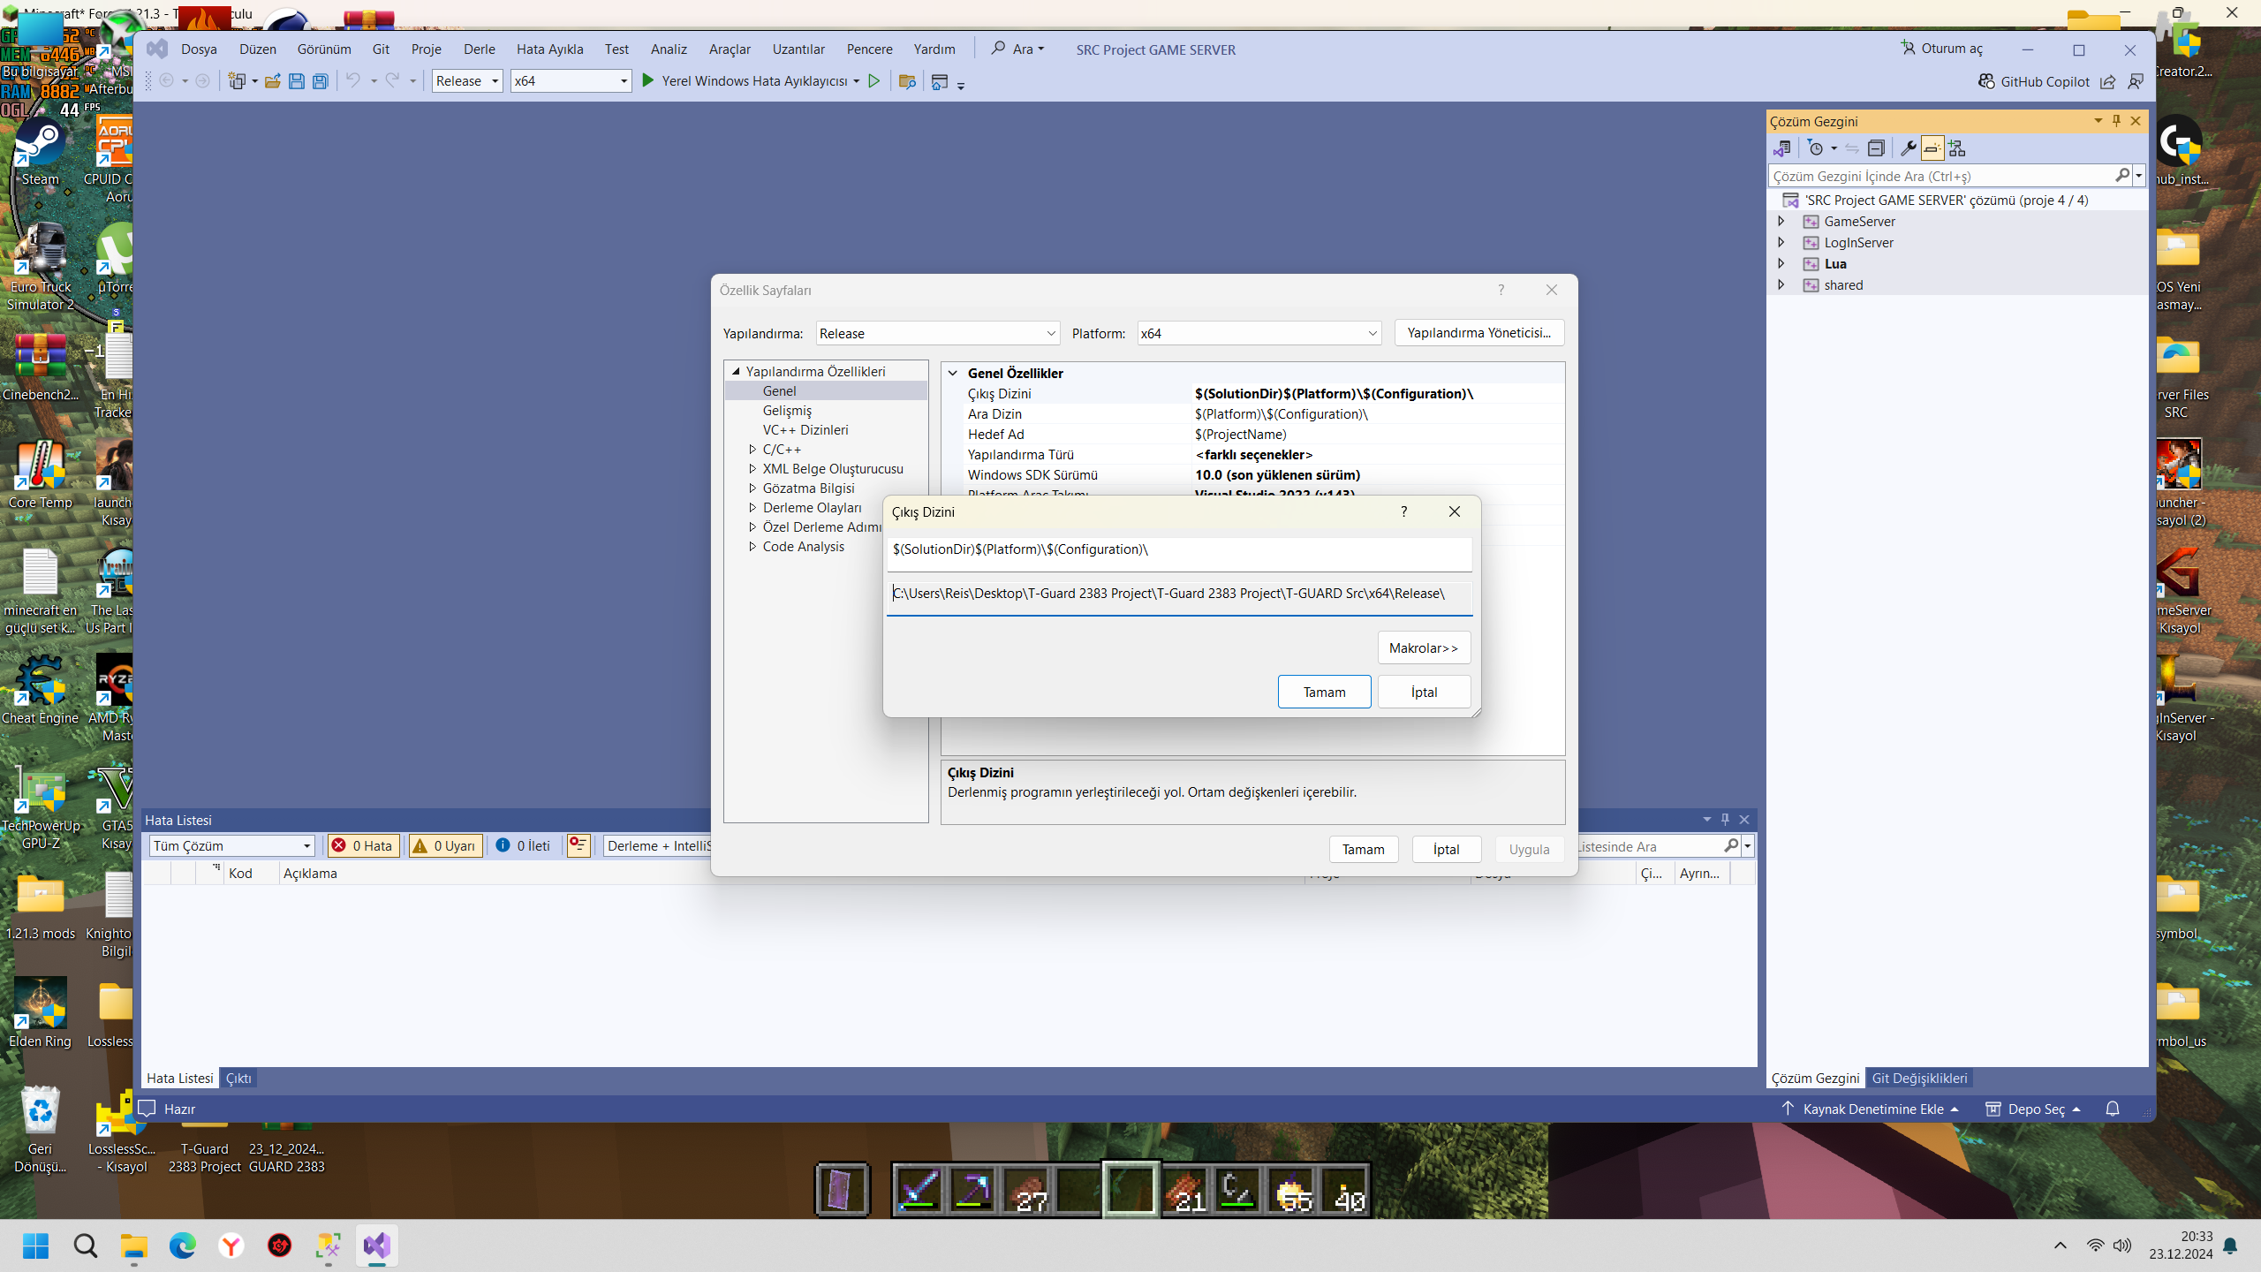Screen dimensions: 2261x1272
Task: Click the notifications bell in the status bar
Action: 2113,1109
